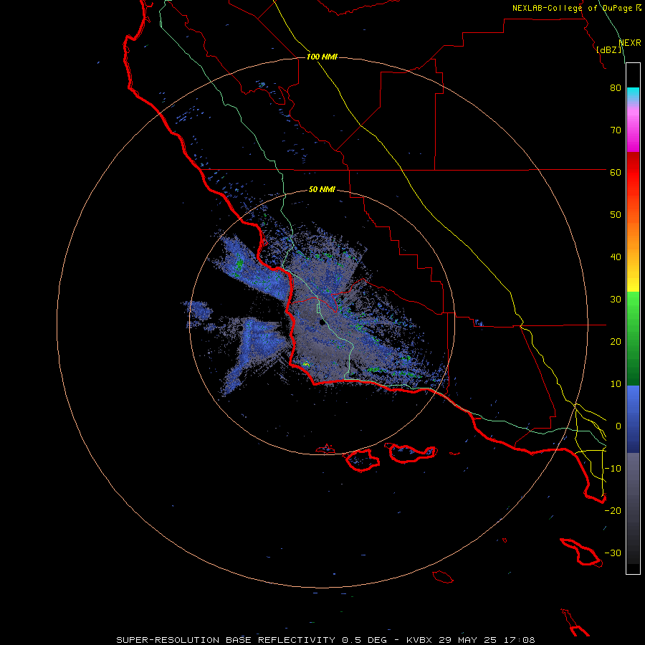Click the 80 value on the dBZ scale
The height and width of the screenshot is (645, 645).
point(616,87)
